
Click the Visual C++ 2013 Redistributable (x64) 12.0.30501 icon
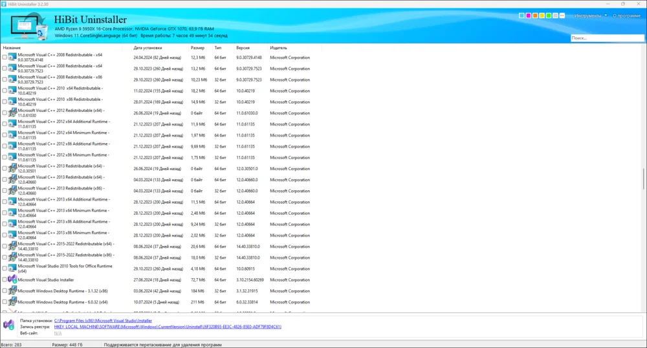pyautogui.click(x=12, y=168)
